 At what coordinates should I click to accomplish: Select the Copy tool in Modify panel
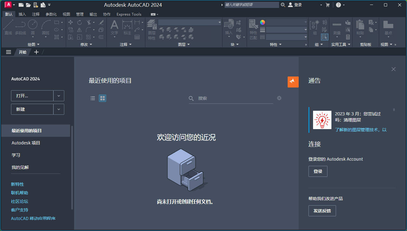click(x=71, y=30)
